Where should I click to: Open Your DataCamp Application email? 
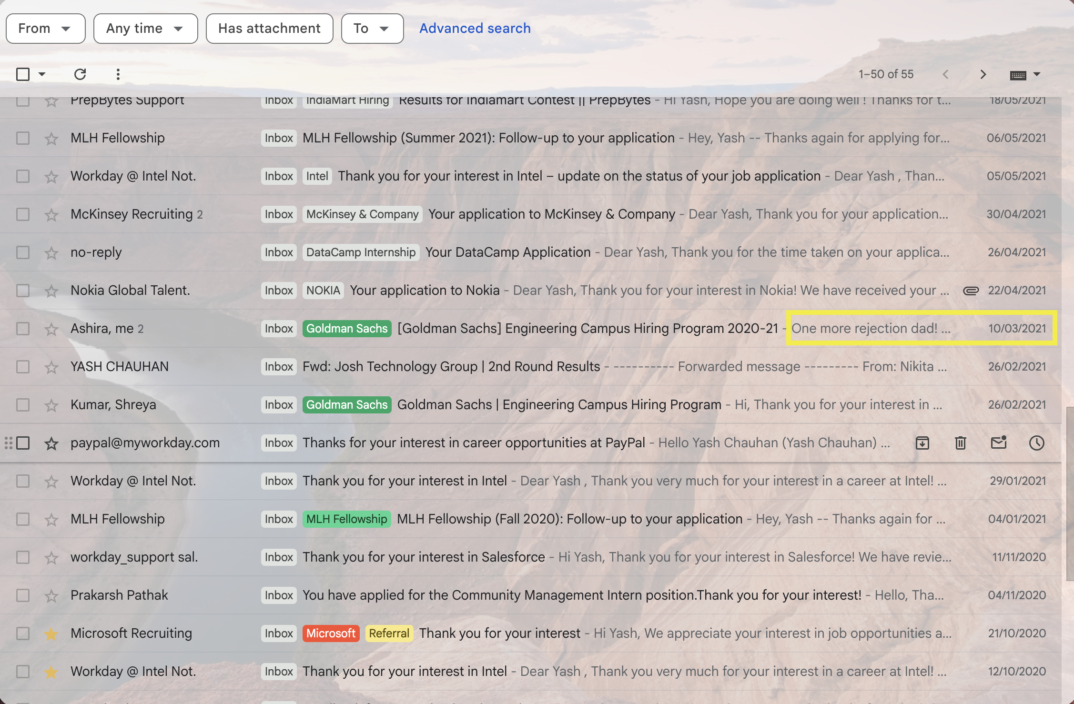[531, 252]
